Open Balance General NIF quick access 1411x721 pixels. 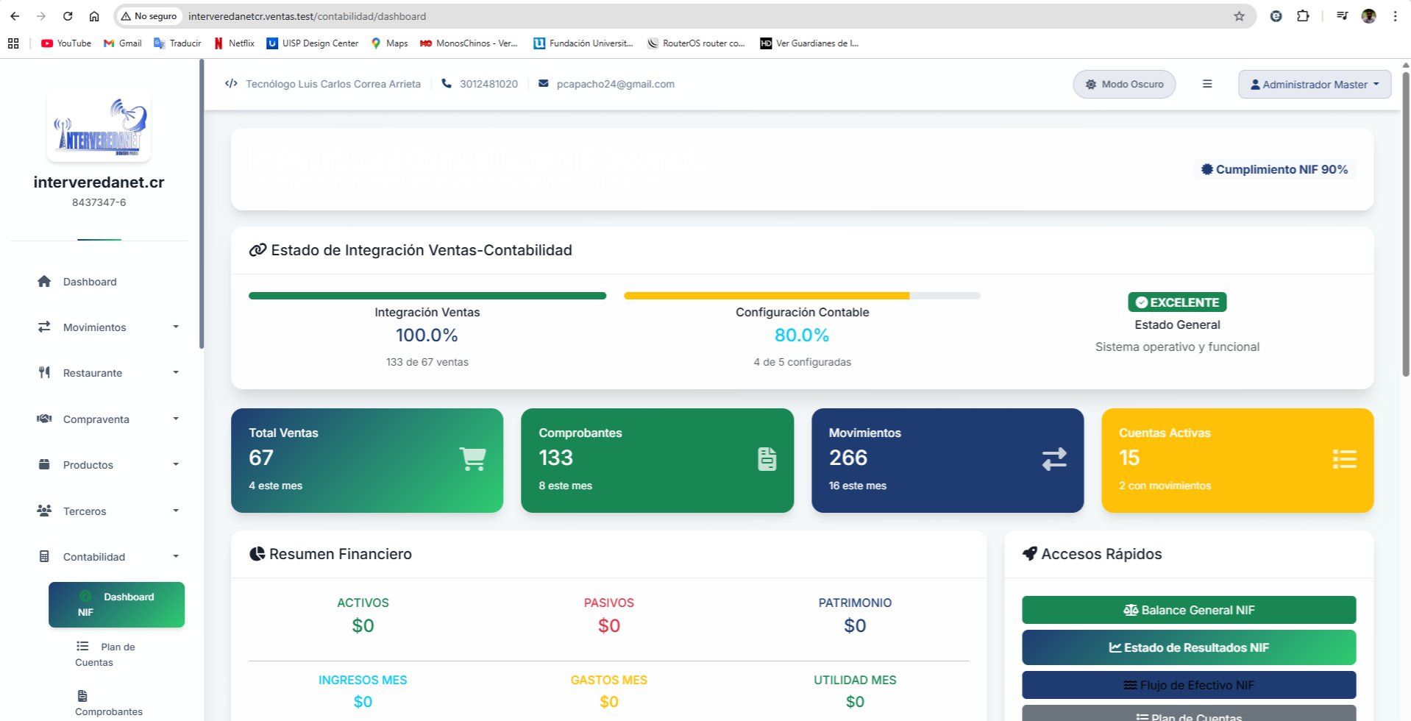(1188, 610)
